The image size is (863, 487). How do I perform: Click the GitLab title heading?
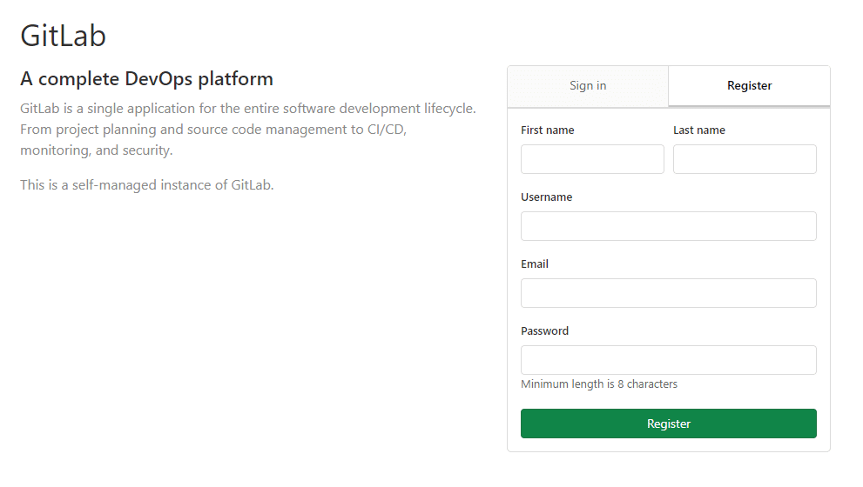pyautogui.click(x=64, y=37)
